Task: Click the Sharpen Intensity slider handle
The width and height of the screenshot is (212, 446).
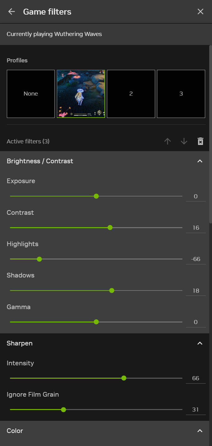Action: coord(124,378)
